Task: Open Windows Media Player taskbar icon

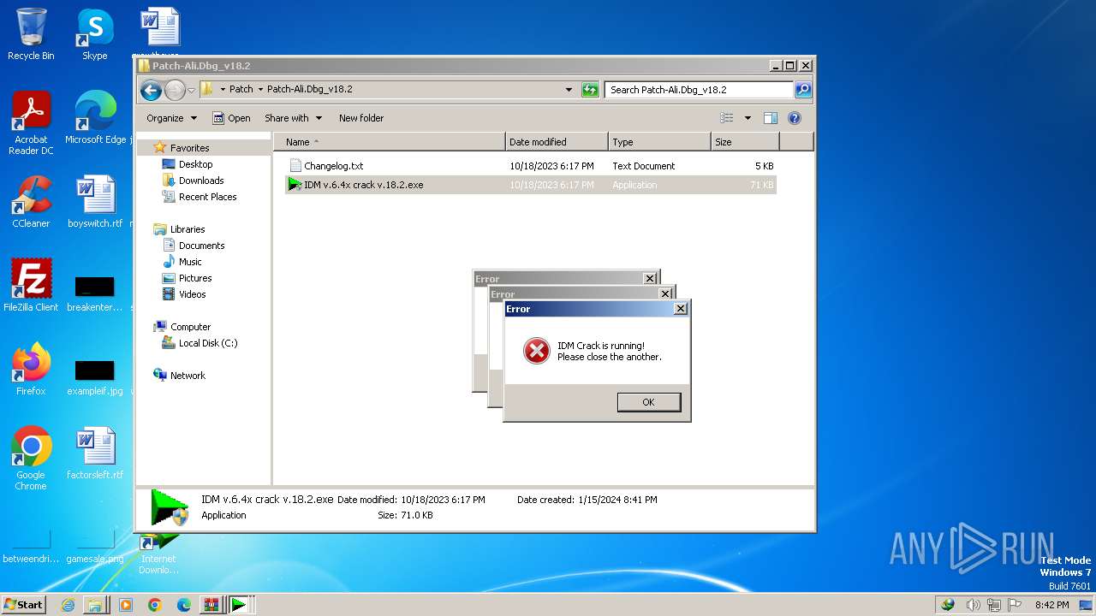Action: [x=126, y=604]
